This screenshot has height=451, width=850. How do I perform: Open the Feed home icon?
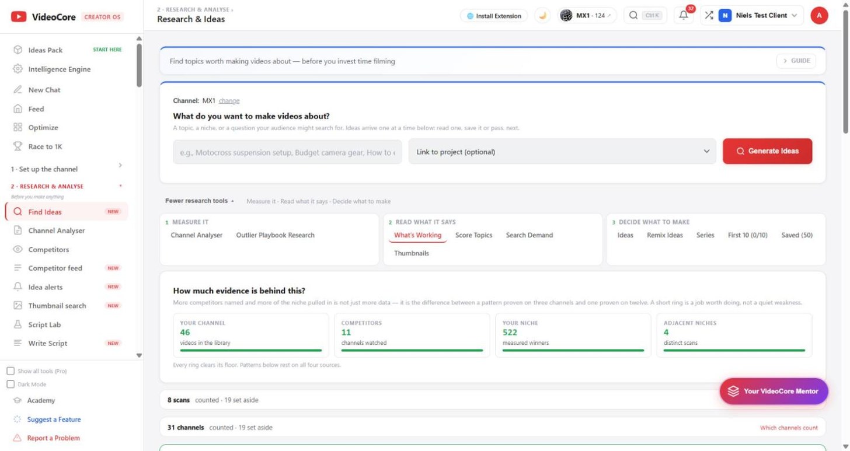pyautogui.click(x=18, y=109)
